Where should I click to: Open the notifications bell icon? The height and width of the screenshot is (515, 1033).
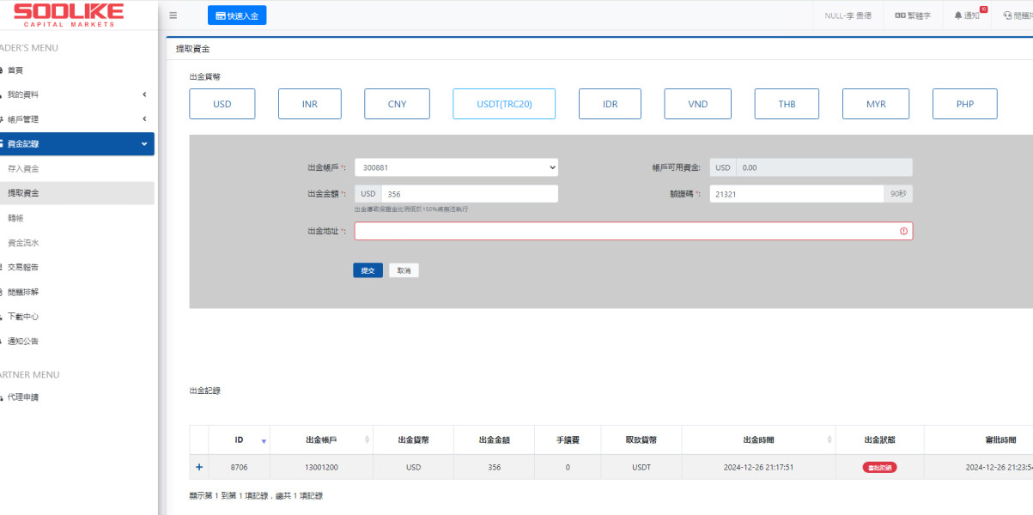958,15
